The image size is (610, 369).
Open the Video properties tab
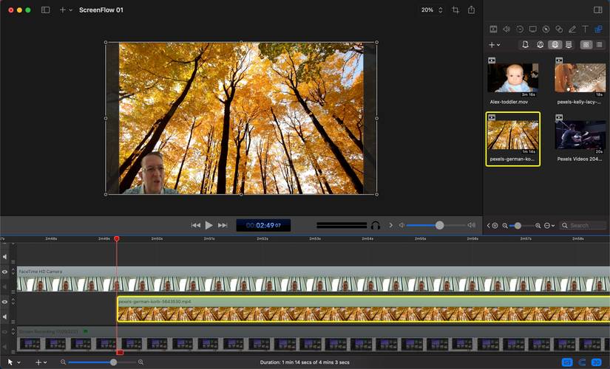(493, 29)
